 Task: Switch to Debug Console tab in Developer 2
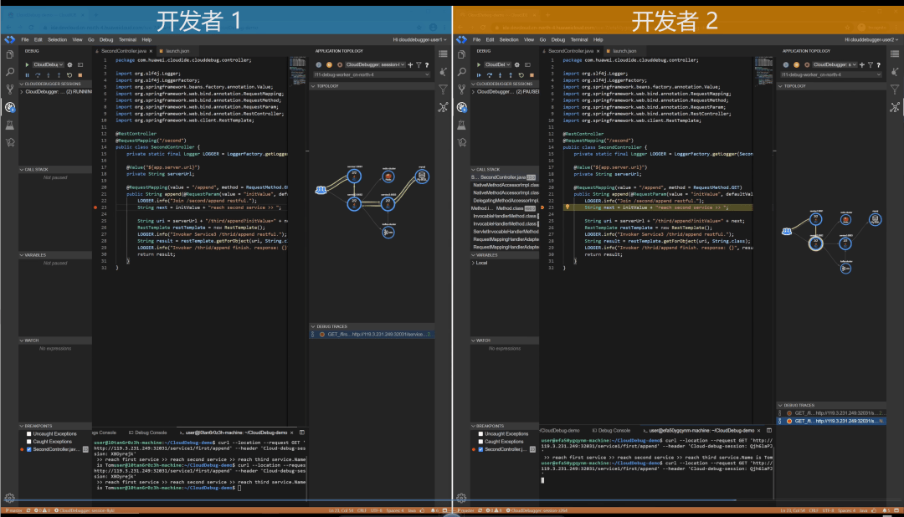pyautogui.click(x=611, y=431)
